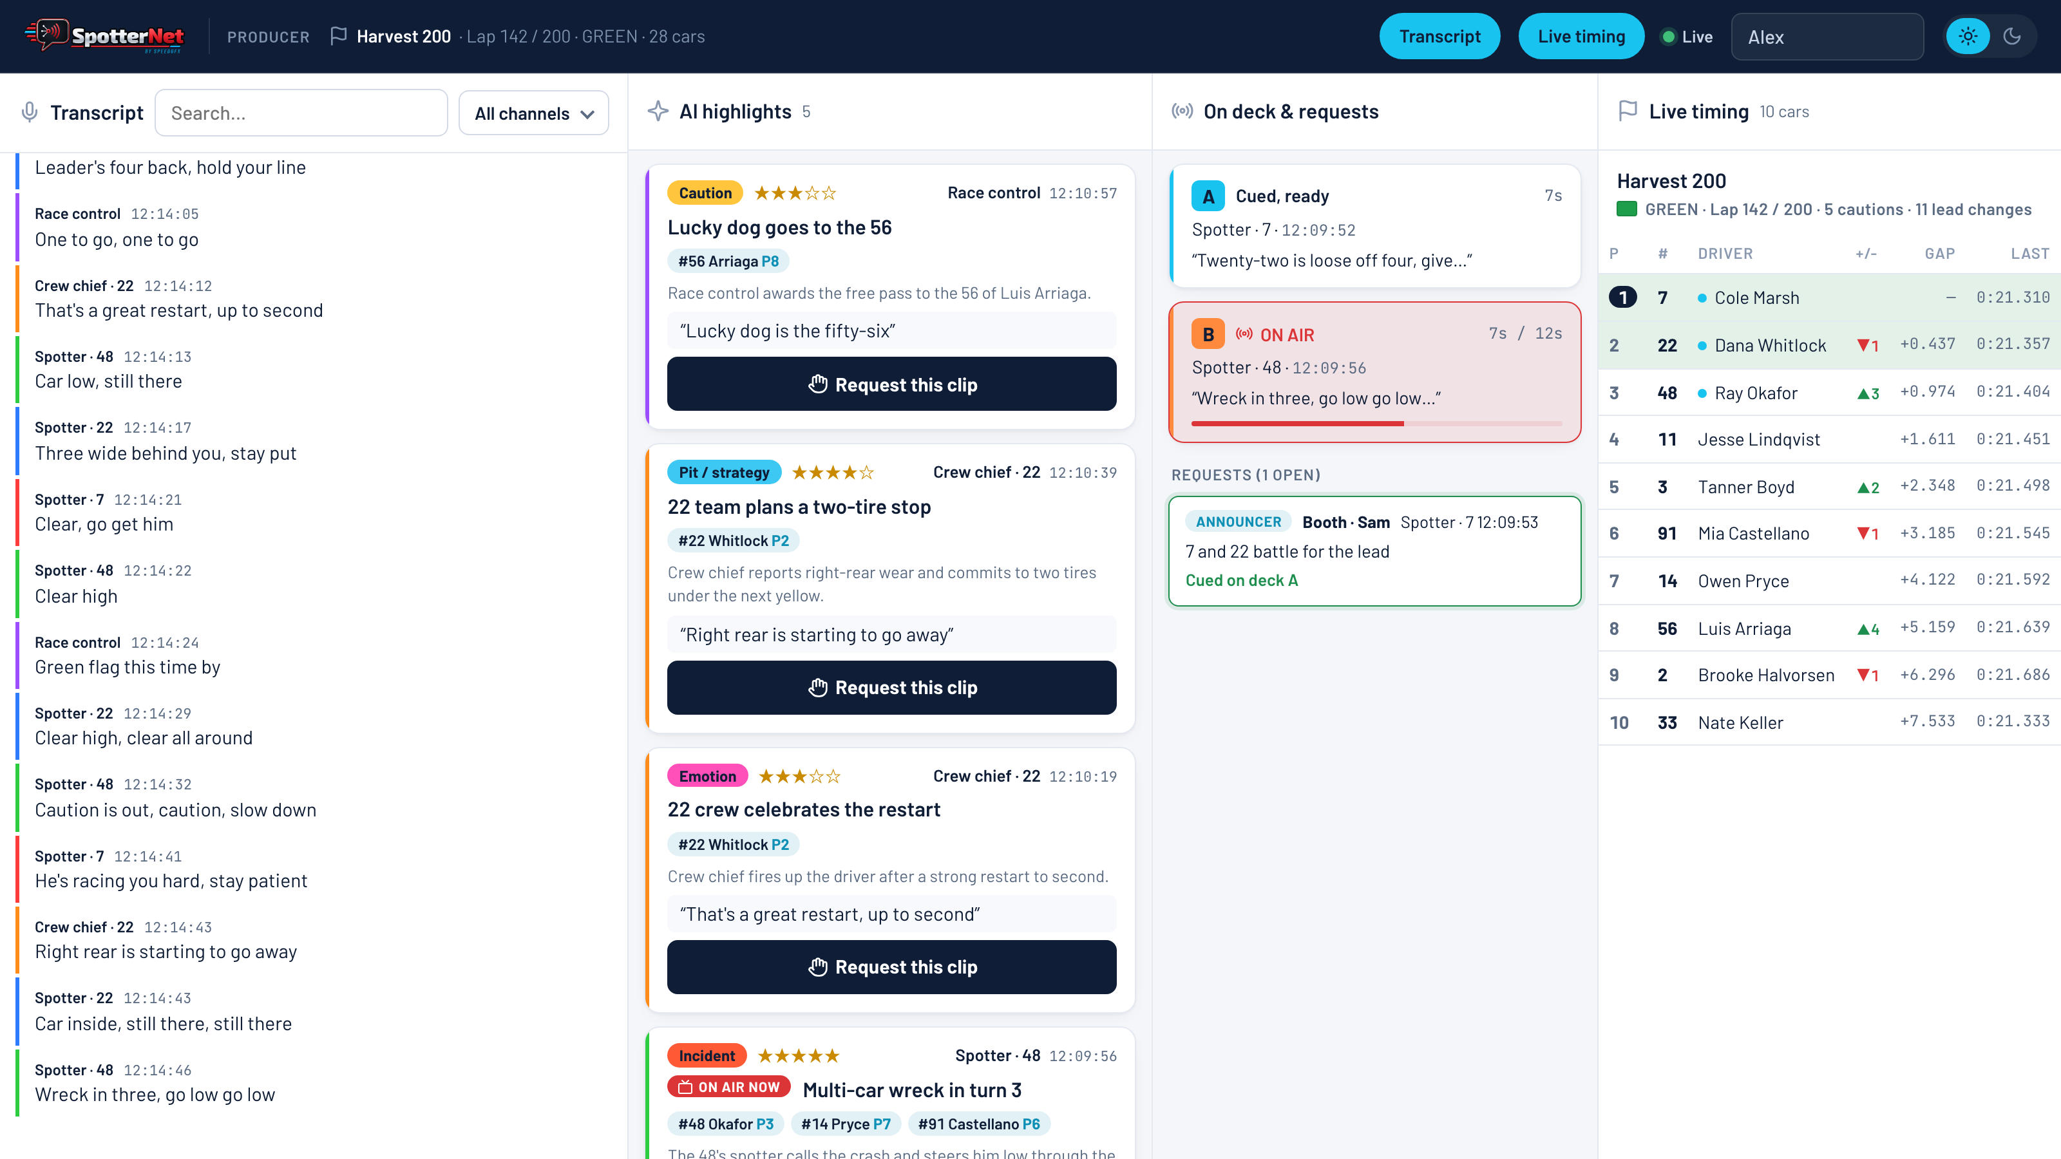Image resolution: width=2061 pixels, height=1159 pixels.
Task: Click the five-star rating on Incident card
Action: (x=799, y=1055)
